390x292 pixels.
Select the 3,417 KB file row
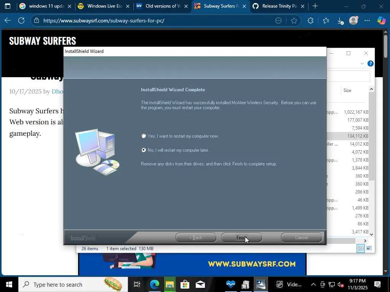(x=347, y=232)
